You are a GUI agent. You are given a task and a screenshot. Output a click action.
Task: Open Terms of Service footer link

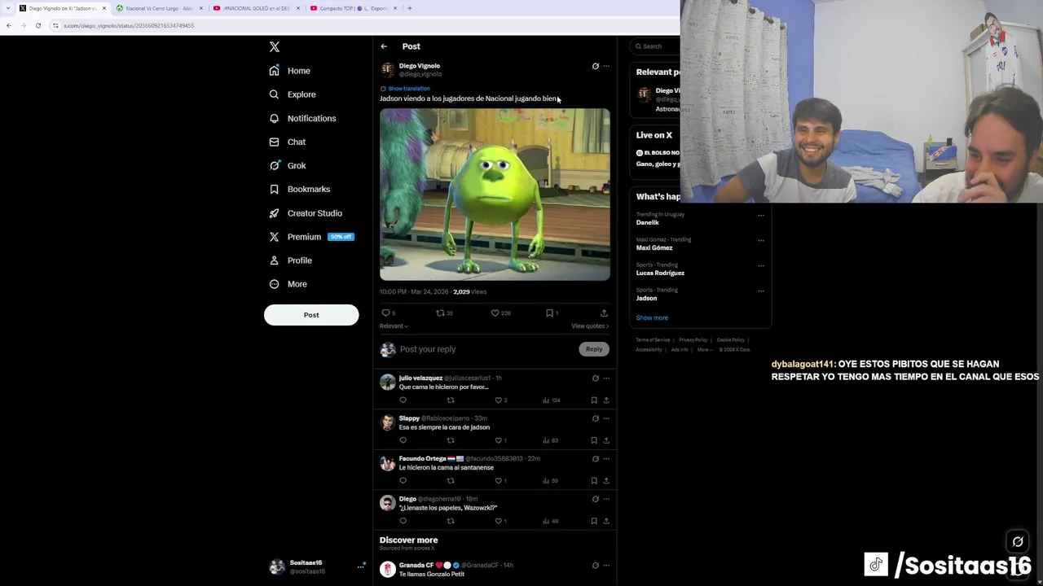tap(653, 340)
